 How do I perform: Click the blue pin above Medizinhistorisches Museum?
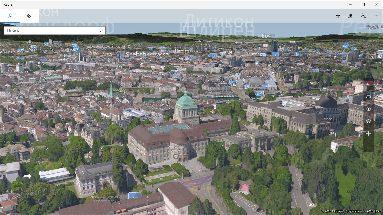(x=135, y=196)
